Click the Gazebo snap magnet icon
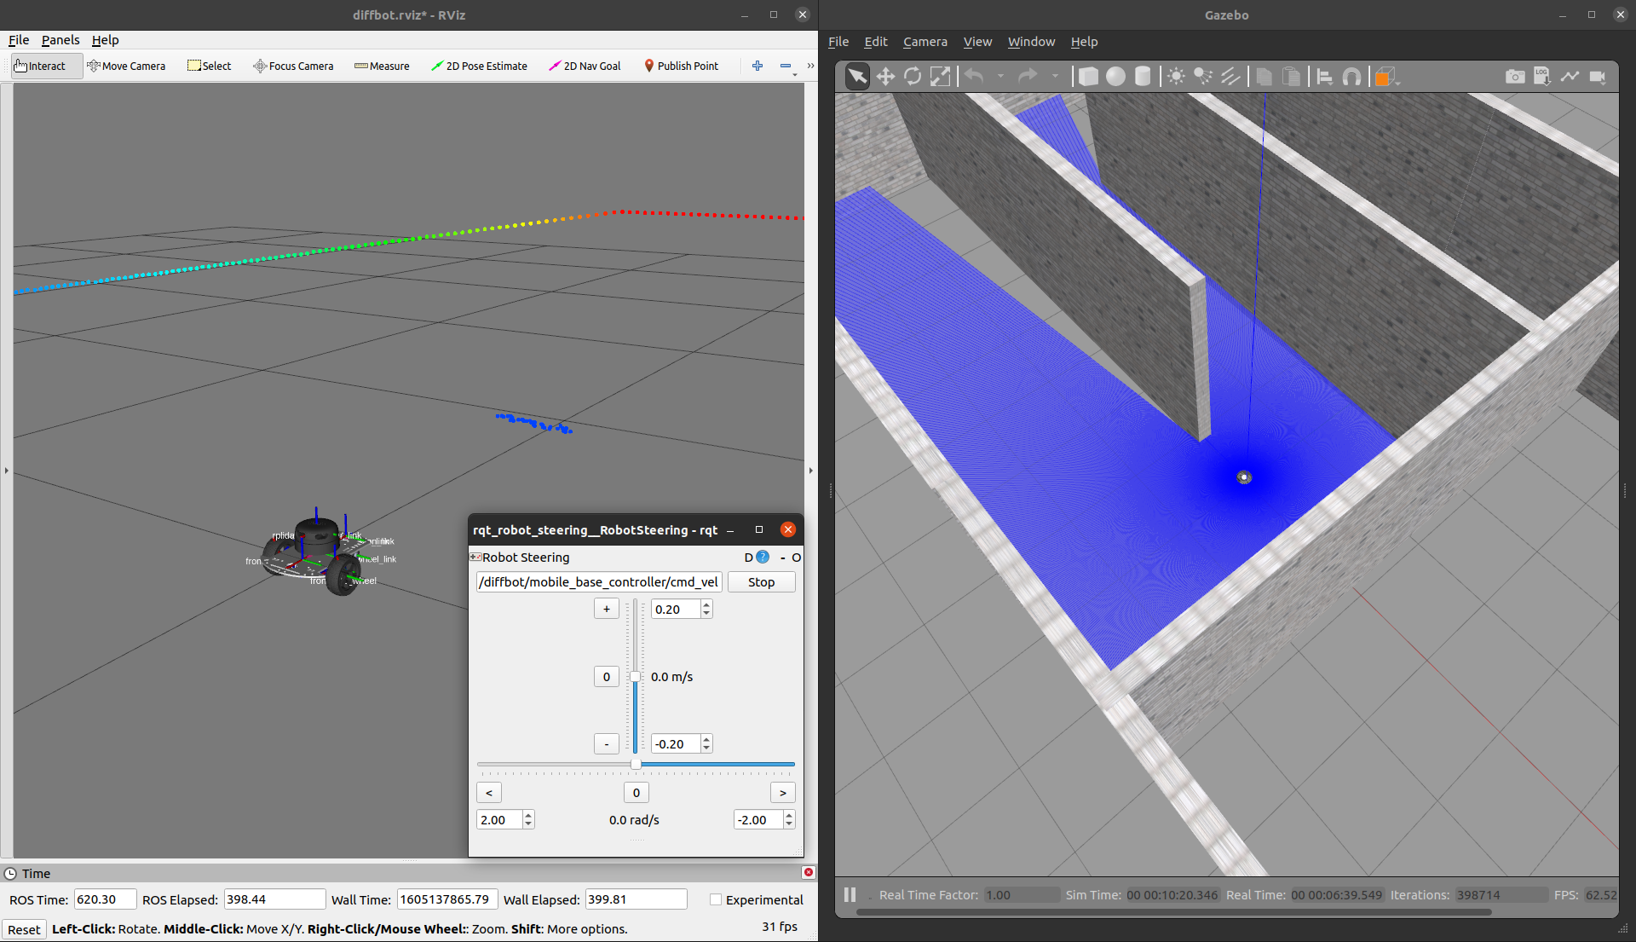 (1351, 77)
